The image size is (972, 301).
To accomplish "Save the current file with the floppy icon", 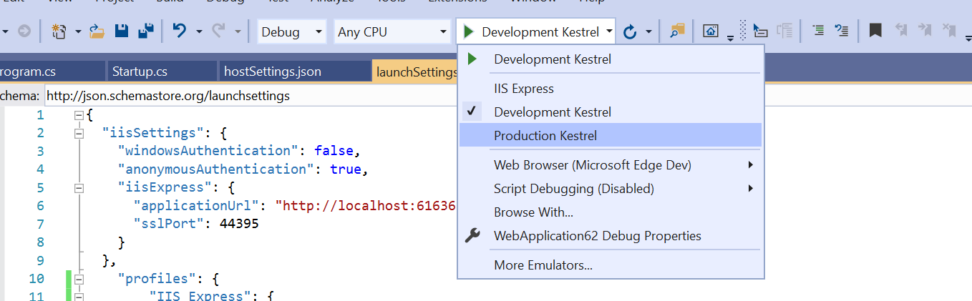I will (122, 31).
